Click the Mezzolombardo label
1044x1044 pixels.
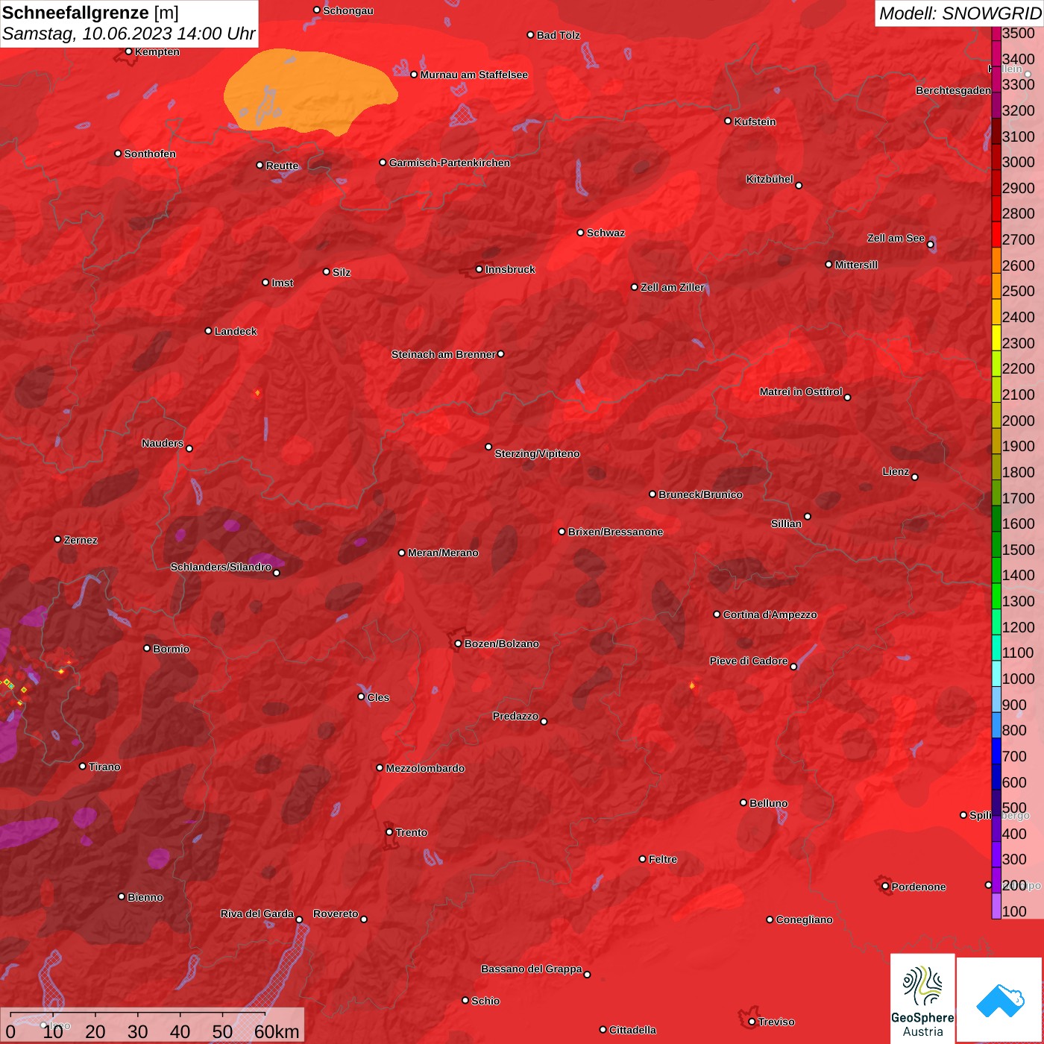pos(425,768)
